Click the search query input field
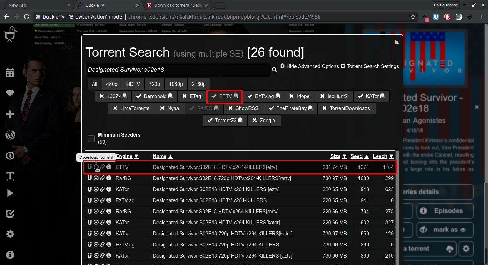This screenshot has width=488, height=265. (178, 70)
